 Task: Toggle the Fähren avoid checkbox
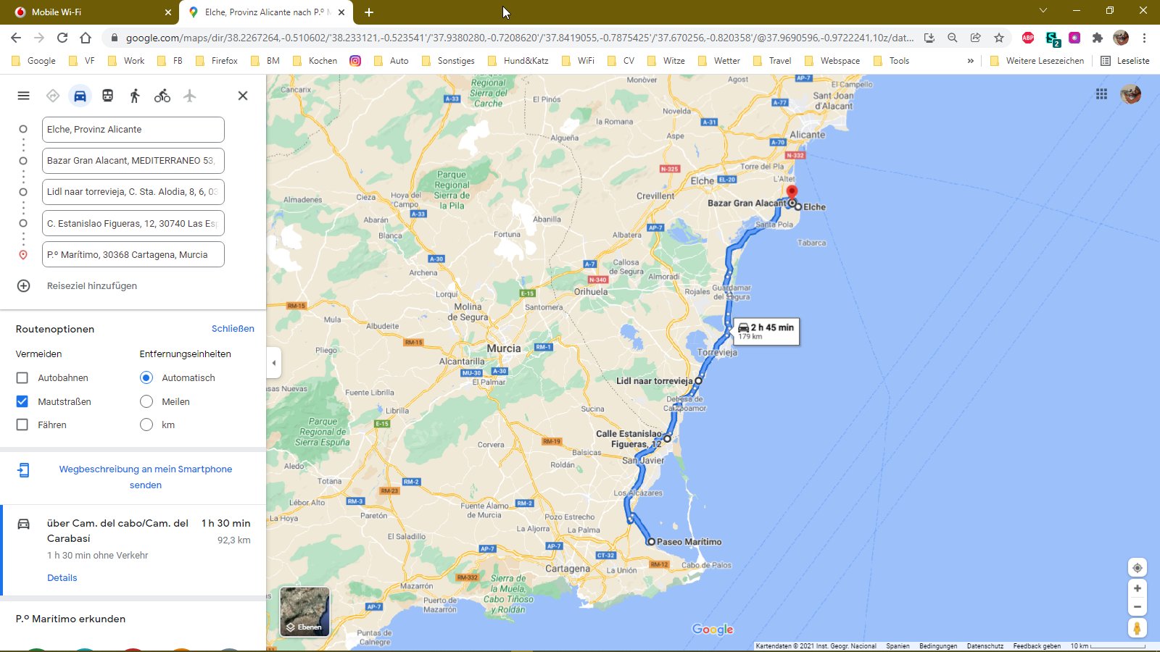[x=22, y=425]
